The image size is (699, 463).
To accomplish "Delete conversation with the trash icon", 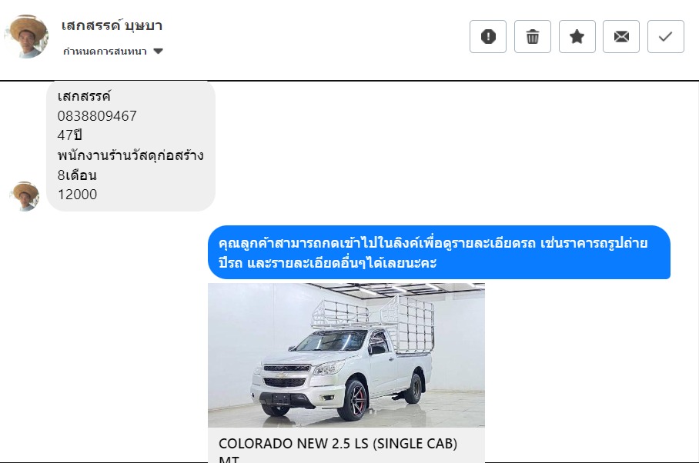I will coord(532,36).
